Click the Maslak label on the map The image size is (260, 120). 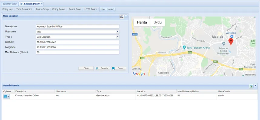click(x=218, y=37)
